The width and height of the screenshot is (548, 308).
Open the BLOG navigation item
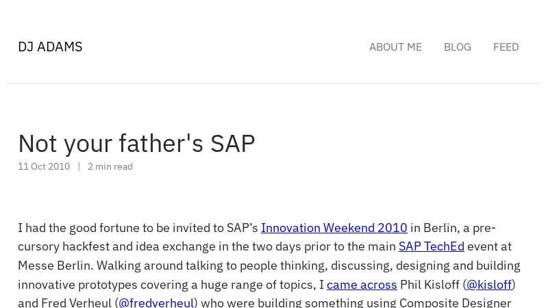(x=457, y=47)
